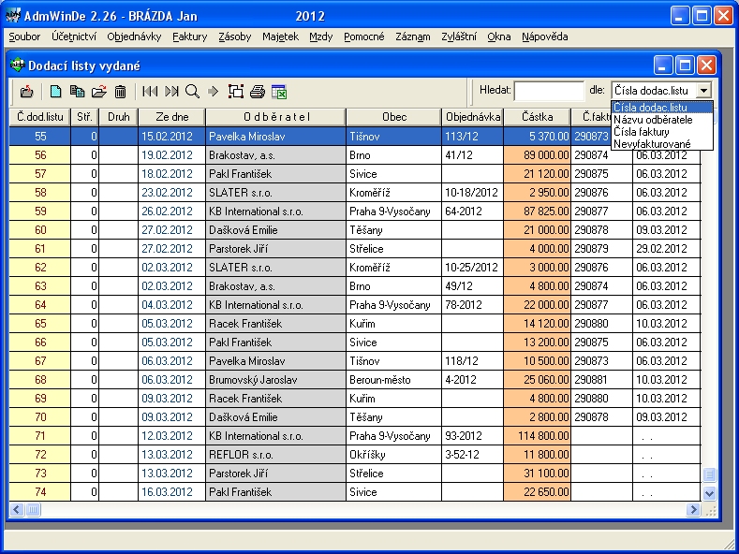Viewport: 739px width, 554px height.
Task: Select 'Čísla faktury' dropdown option
Action: (x=661, y=132)
